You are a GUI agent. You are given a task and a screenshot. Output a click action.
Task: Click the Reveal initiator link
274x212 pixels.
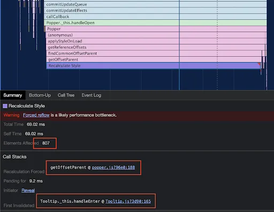pos(28,191)
